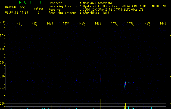Click the 1440 time axis label
Image resolution: width=171 pixels, height=109 pixels.
click(x=163, y=23)
